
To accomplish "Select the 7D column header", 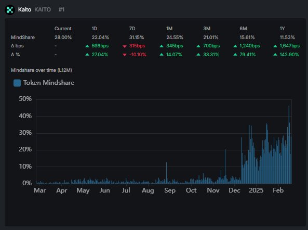I will [x=132, y=29].
